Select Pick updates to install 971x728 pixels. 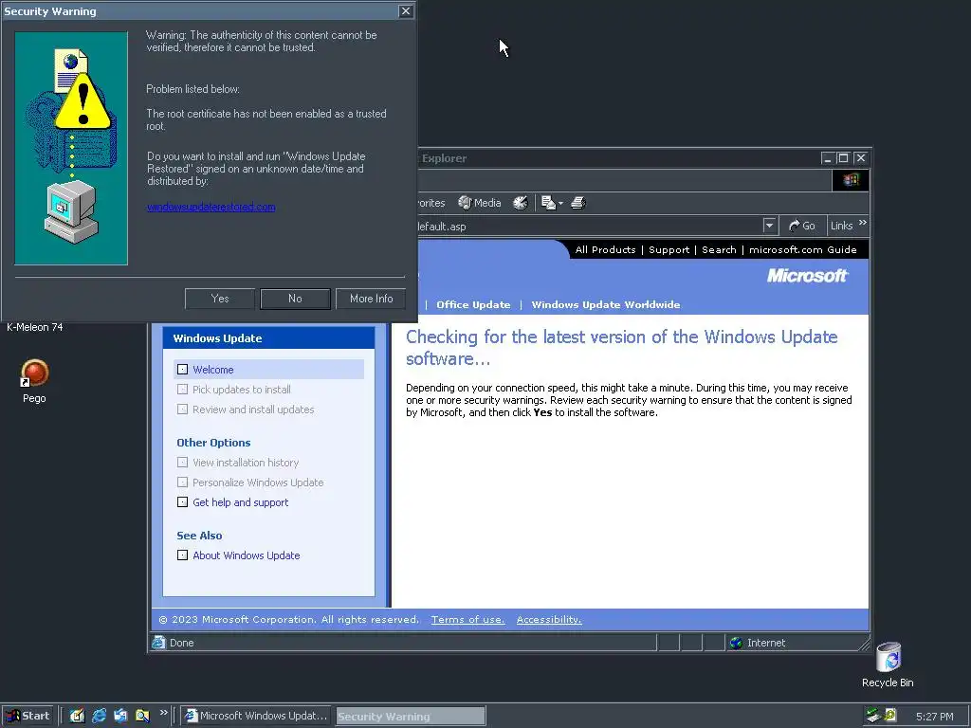click(x=242, y=390)
